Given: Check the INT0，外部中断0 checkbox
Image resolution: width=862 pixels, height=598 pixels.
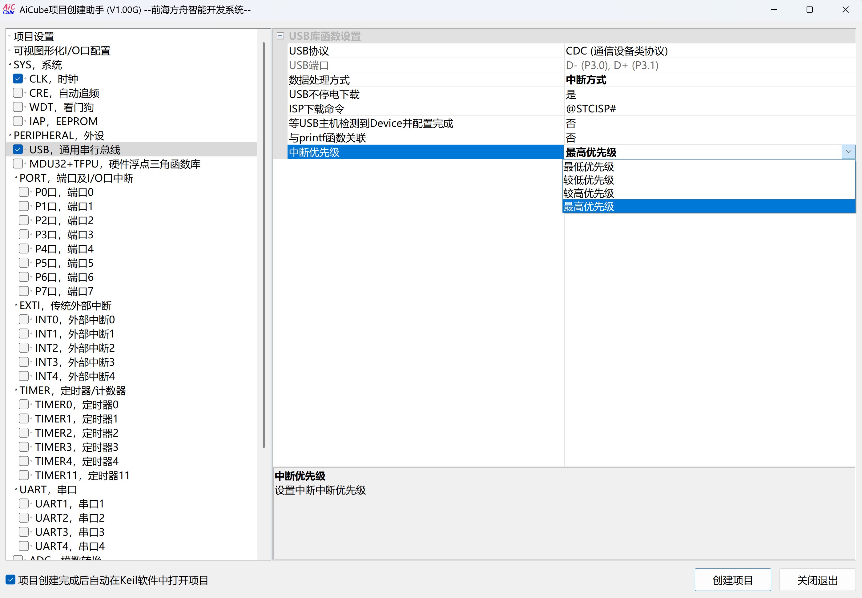Looking at the screenshot, I should [24, 319].
